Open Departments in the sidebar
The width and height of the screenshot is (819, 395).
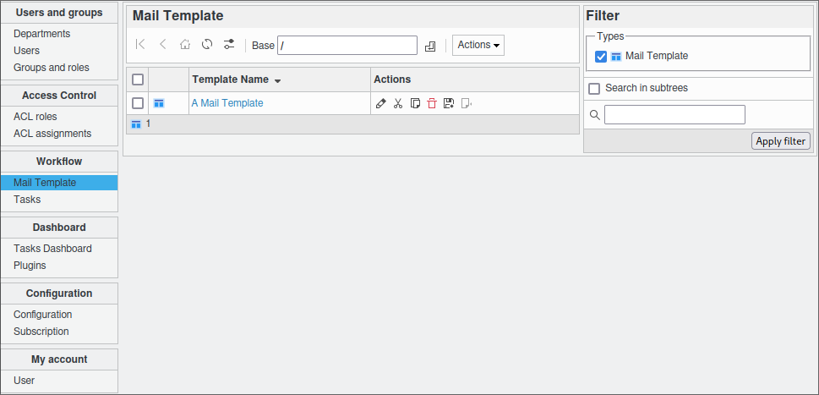coord(41,34)
